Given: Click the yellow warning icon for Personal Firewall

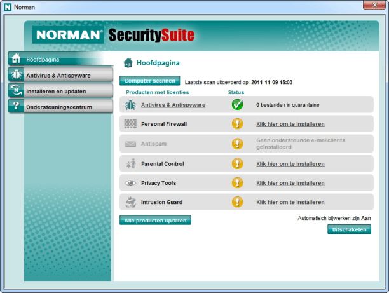Looking at the screenshot, I should pyautogui.click(x=238, y=123).
